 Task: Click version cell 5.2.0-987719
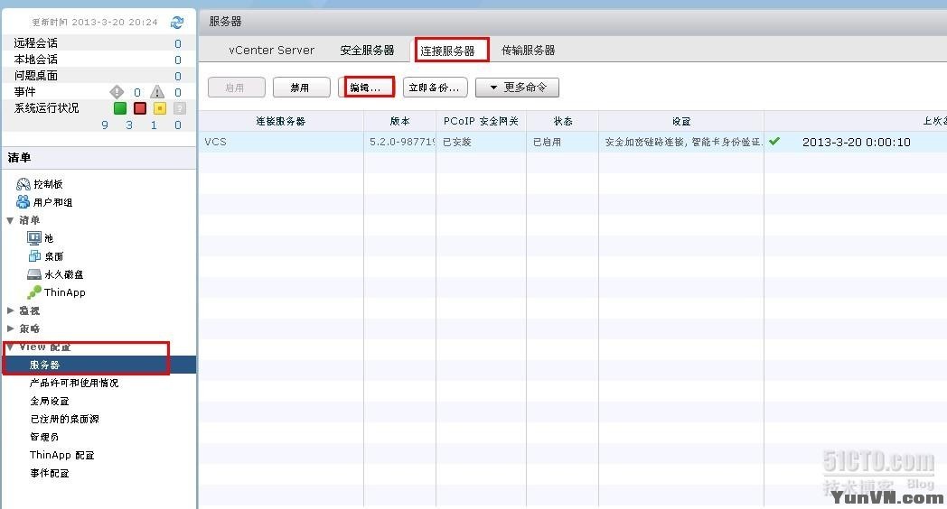401,142
